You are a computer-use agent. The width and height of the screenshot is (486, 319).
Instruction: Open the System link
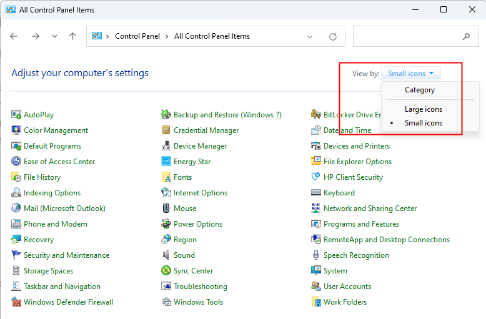click(335, 271)
